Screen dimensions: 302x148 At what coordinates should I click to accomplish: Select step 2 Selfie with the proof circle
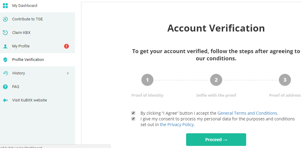point(216,80)
